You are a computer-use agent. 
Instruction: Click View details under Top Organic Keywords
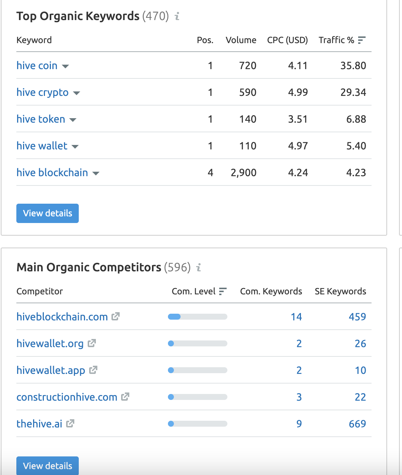[x=48, y=213]
